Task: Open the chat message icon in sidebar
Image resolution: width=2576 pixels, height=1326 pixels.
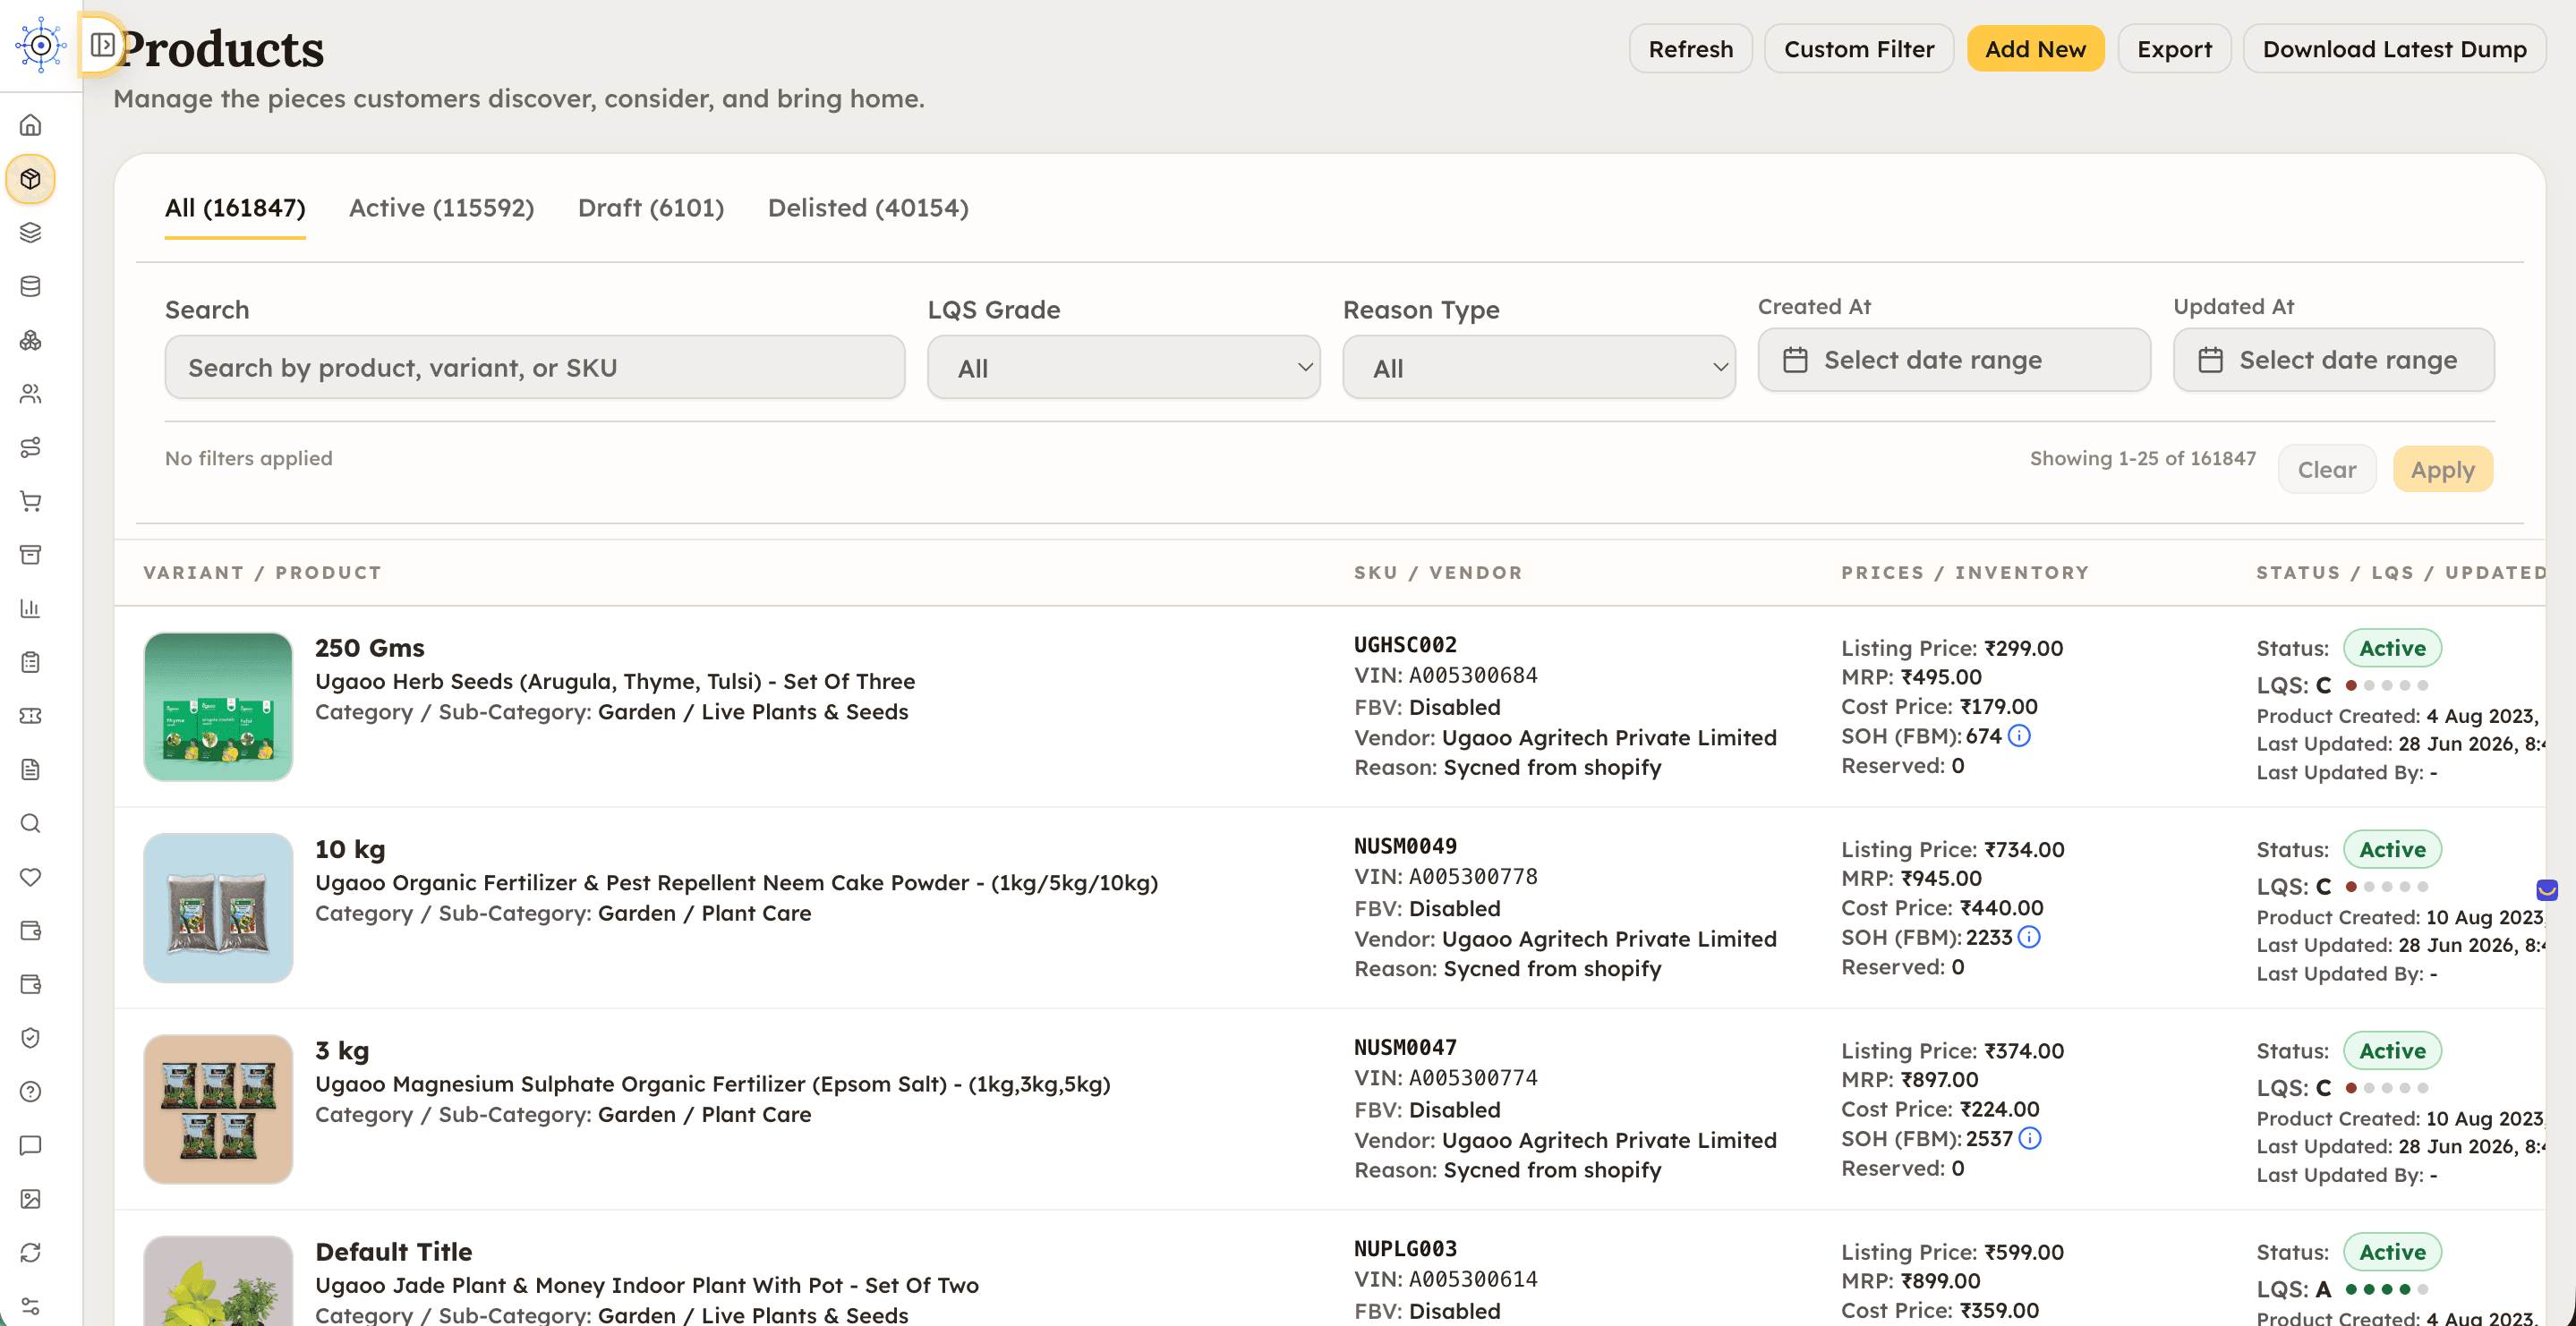Action: coord(31,1145)
